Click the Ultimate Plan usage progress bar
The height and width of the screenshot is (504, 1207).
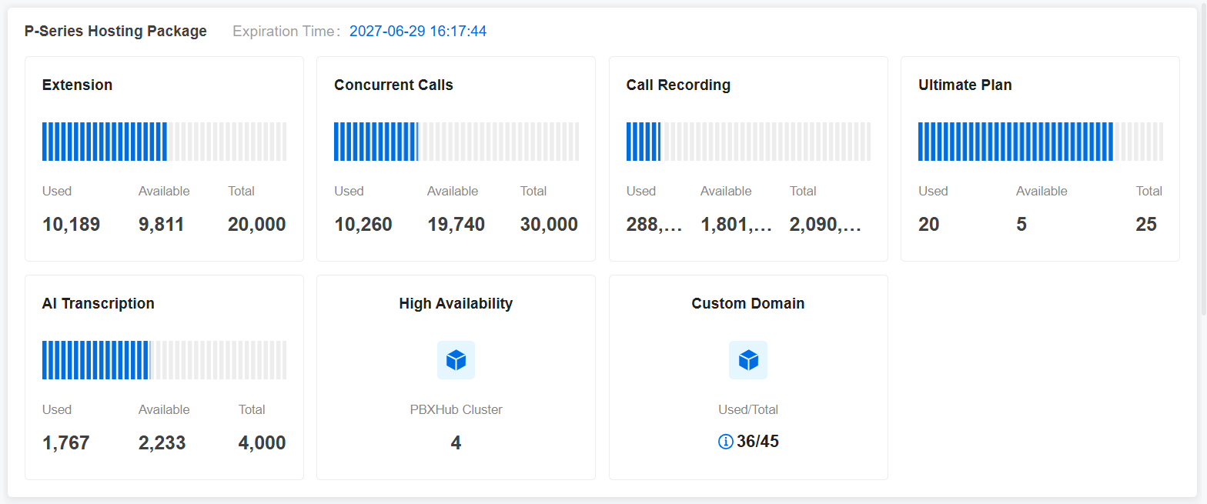click(x=1040, y=142)
